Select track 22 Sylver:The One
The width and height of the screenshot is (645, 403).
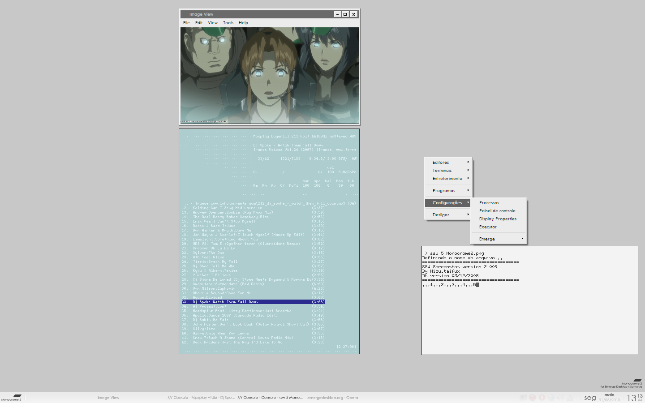coord(253,253)
